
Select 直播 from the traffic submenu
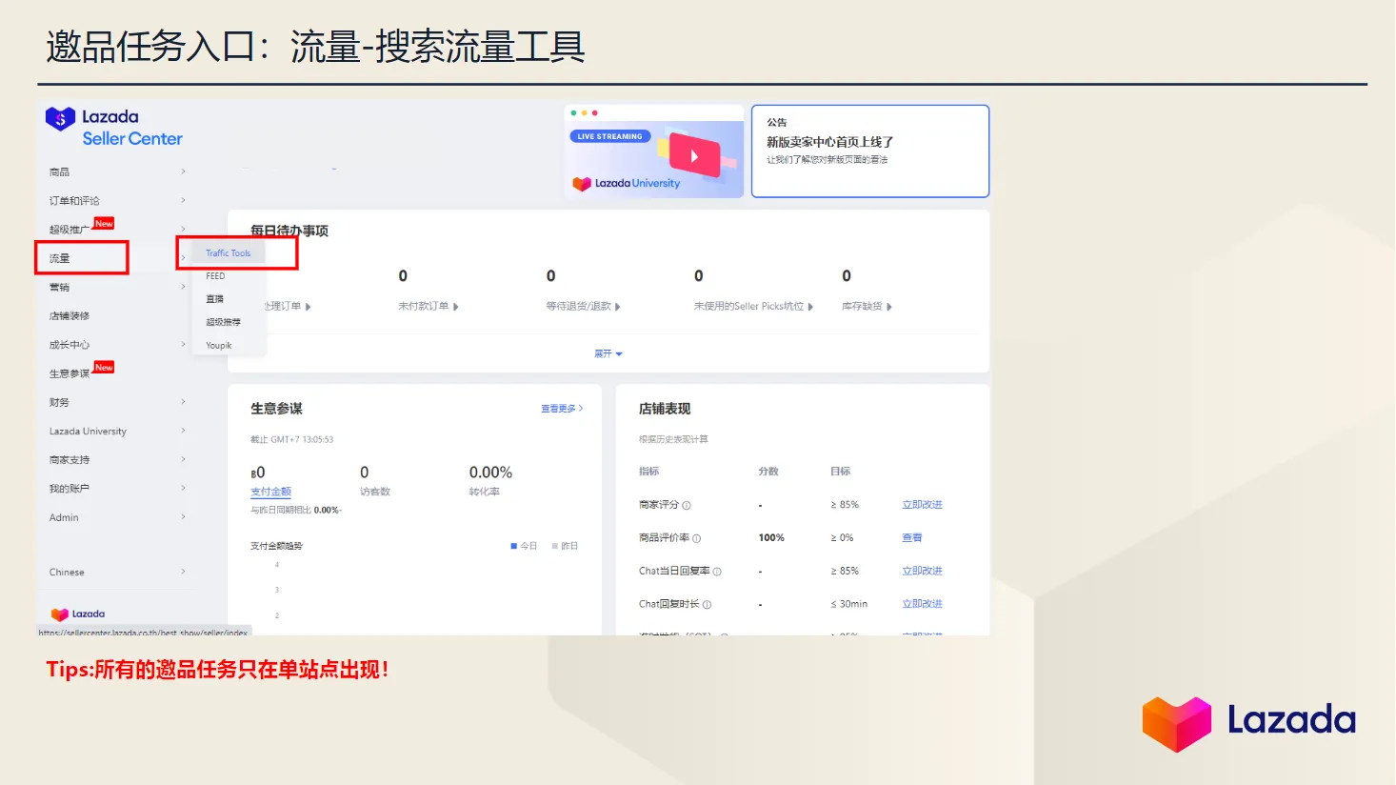(213, 298)
